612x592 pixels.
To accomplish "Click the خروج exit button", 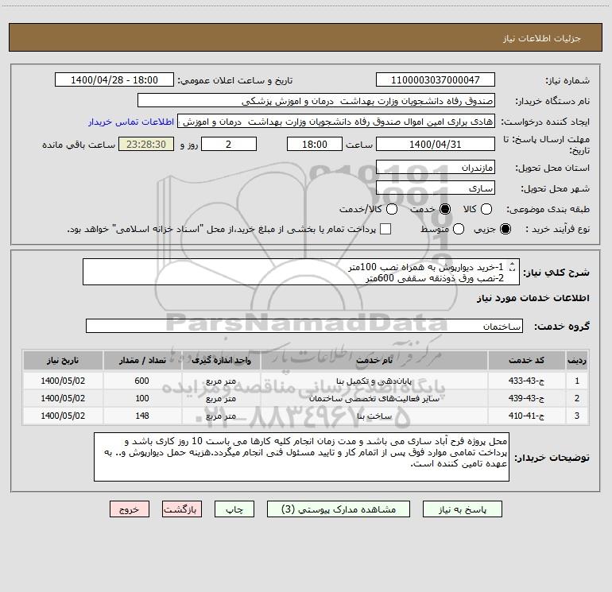I will coord(130,509).
